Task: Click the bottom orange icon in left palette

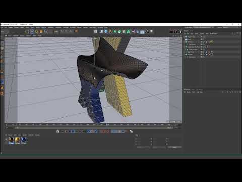Action: point(2,93)
